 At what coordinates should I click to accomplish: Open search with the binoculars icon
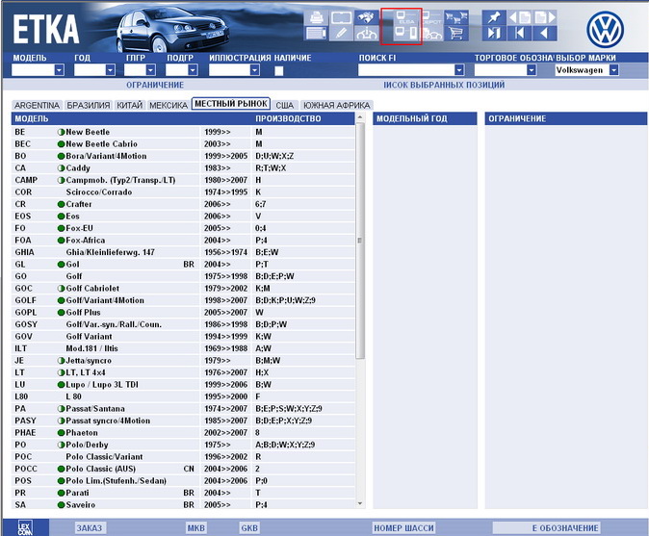coord(367,17)
